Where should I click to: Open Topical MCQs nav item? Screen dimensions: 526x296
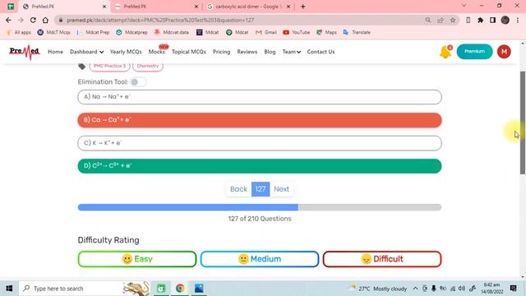point(189,52)
